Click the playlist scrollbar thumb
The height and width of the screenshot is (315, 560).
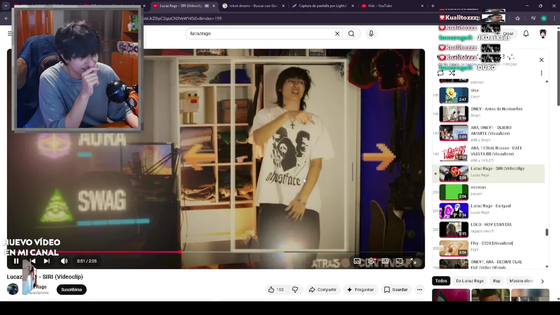(547, 232)
